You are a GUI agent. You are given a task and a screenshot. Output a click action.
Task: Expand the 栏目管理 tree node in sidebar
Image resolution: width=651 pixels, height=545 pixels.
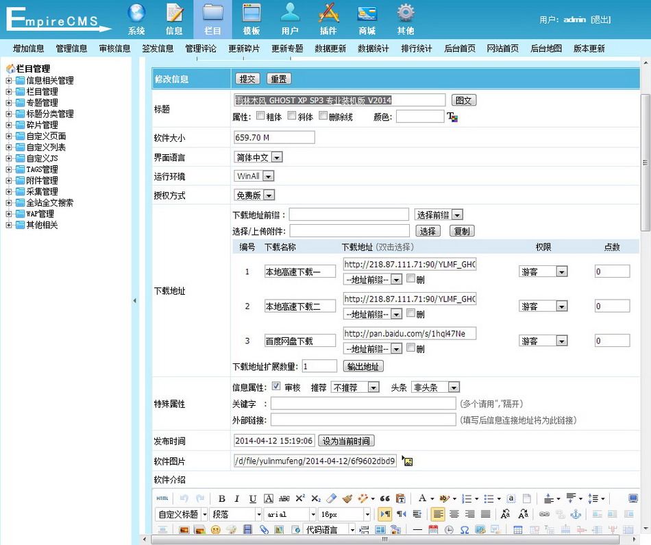[9, 92]
